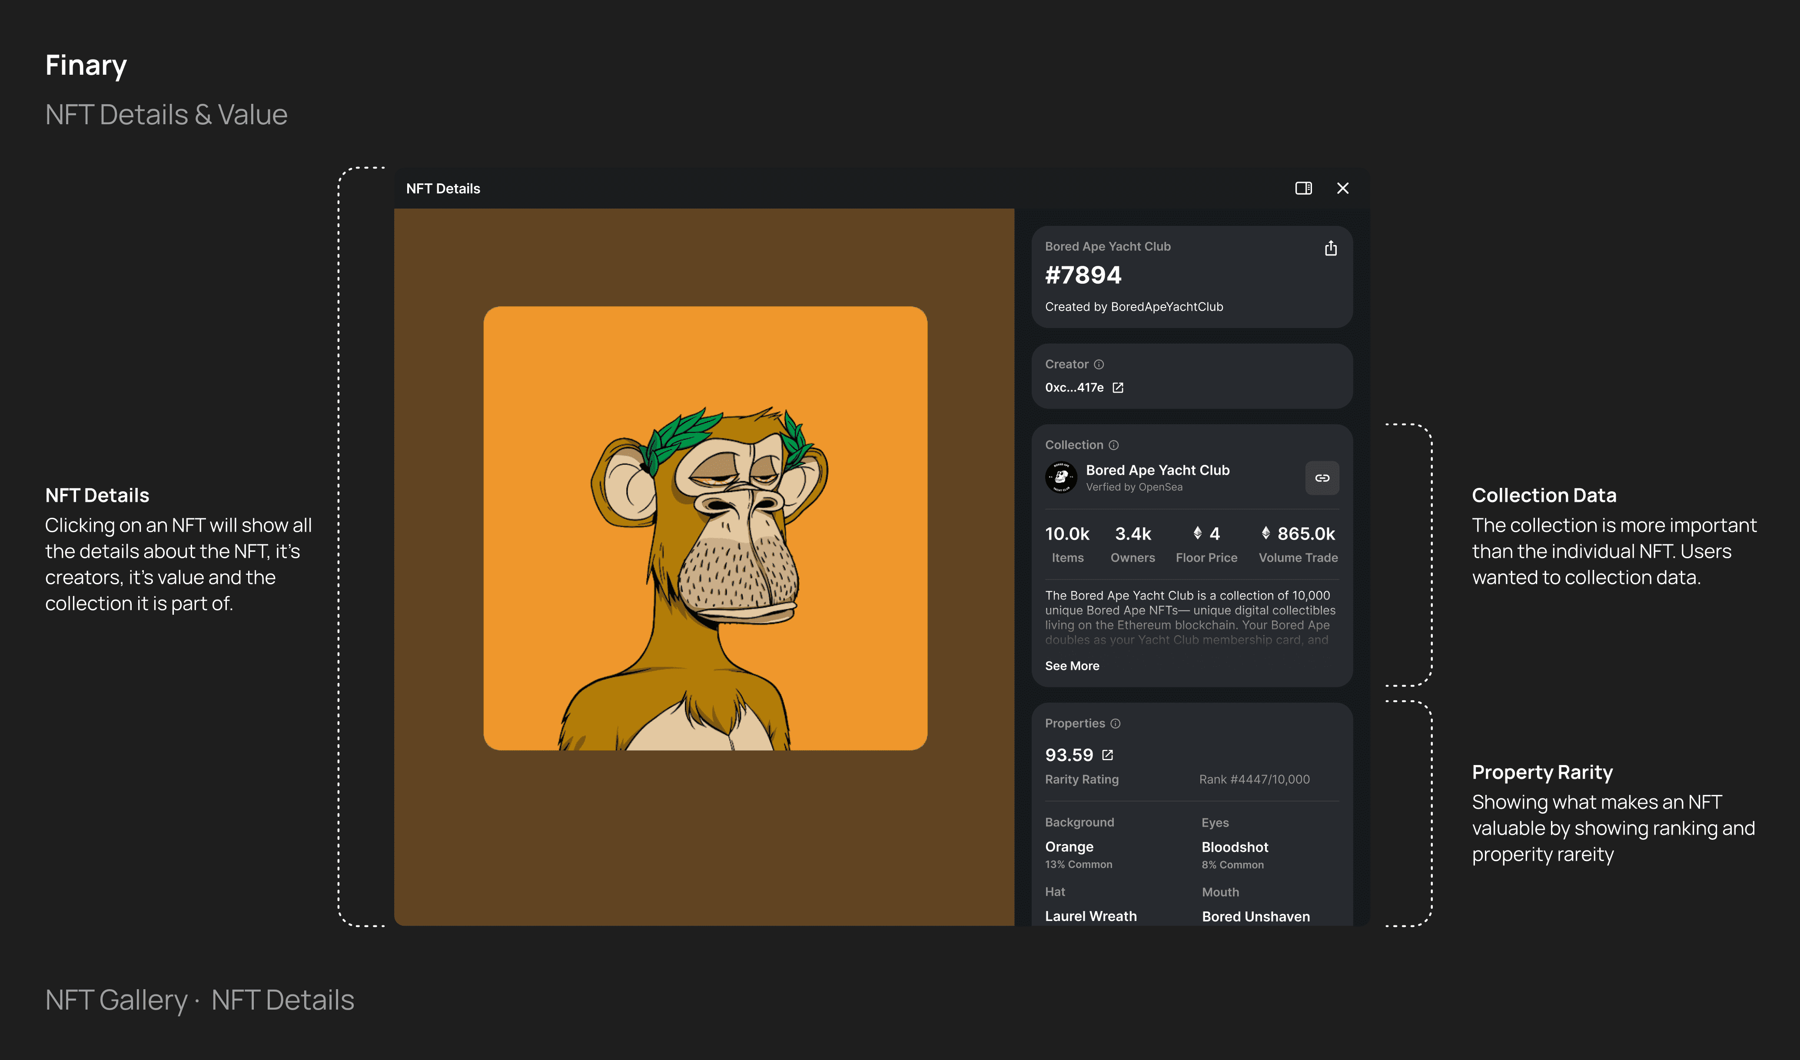Open the Collection info tooltip icon
1800x1060 pixels.
click(1113, 444)
